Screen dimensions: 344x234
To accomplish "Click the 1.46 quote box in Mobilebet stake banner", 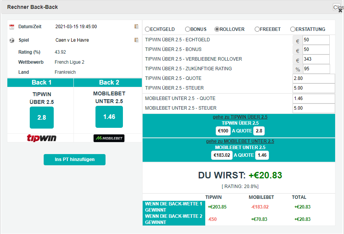I will 262,155.
